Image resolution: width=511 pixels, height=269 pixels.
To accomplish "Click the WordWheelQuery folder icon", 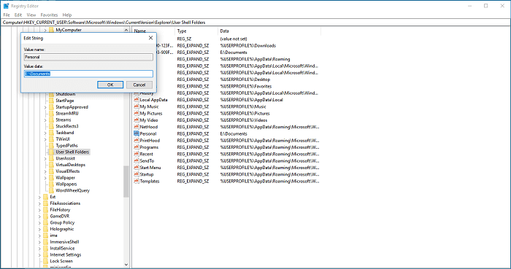I will pyautogui.click(x=51, y=190).
